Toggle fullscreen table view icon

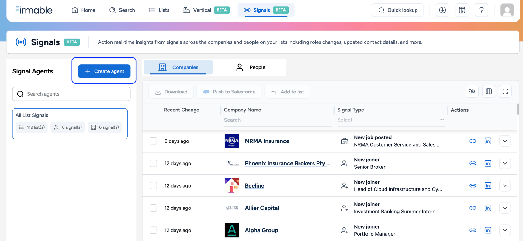coord(505,91)
